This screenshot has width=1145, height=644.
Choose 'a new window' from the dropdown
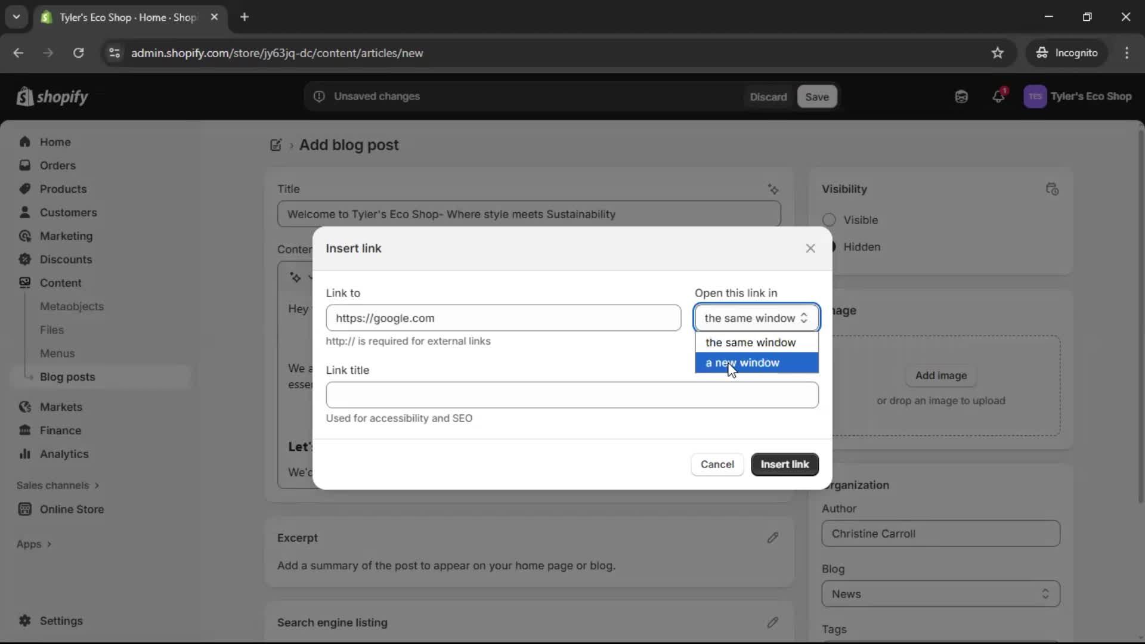742,363
